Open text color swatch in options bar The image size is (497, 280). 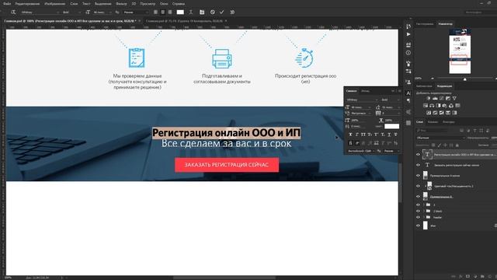[180, 12]
